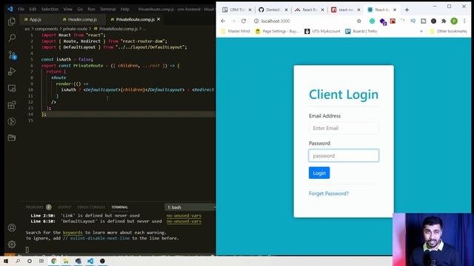Screen dimensions: 474x266
Task: Click the Chrome forward arrow
Action: (233, 21)
